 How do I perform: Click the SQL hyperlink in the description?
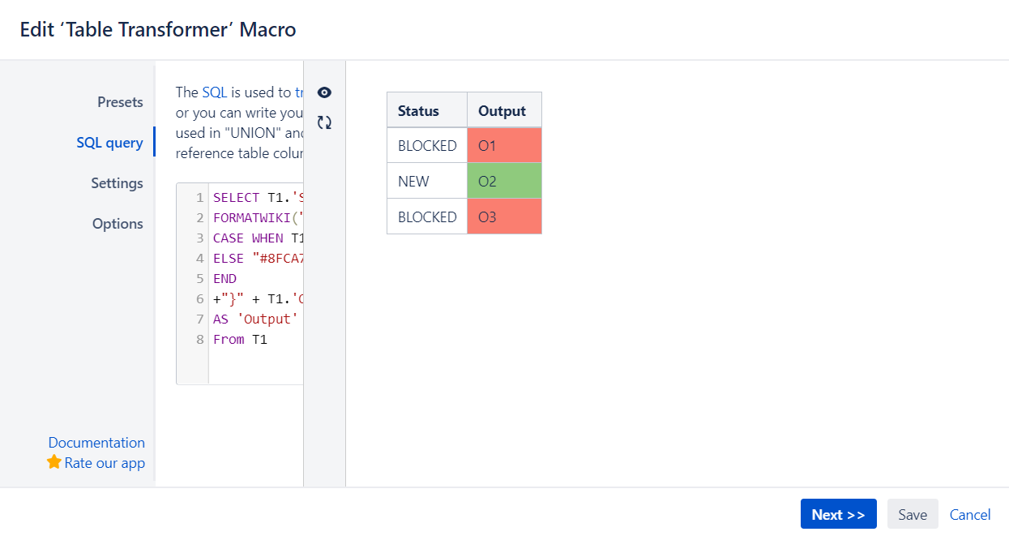click(x=215, y=92)
